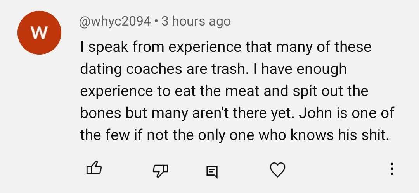Viewport: 419px width, 193px height.
Task: Visit the @whyc2094 channel link
Action: point(115,21)
